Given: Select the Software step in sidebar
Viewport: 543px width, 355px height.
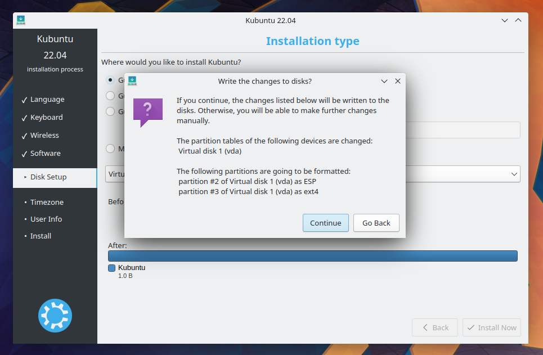Looking at the screenshot, I should click(46, 154).
